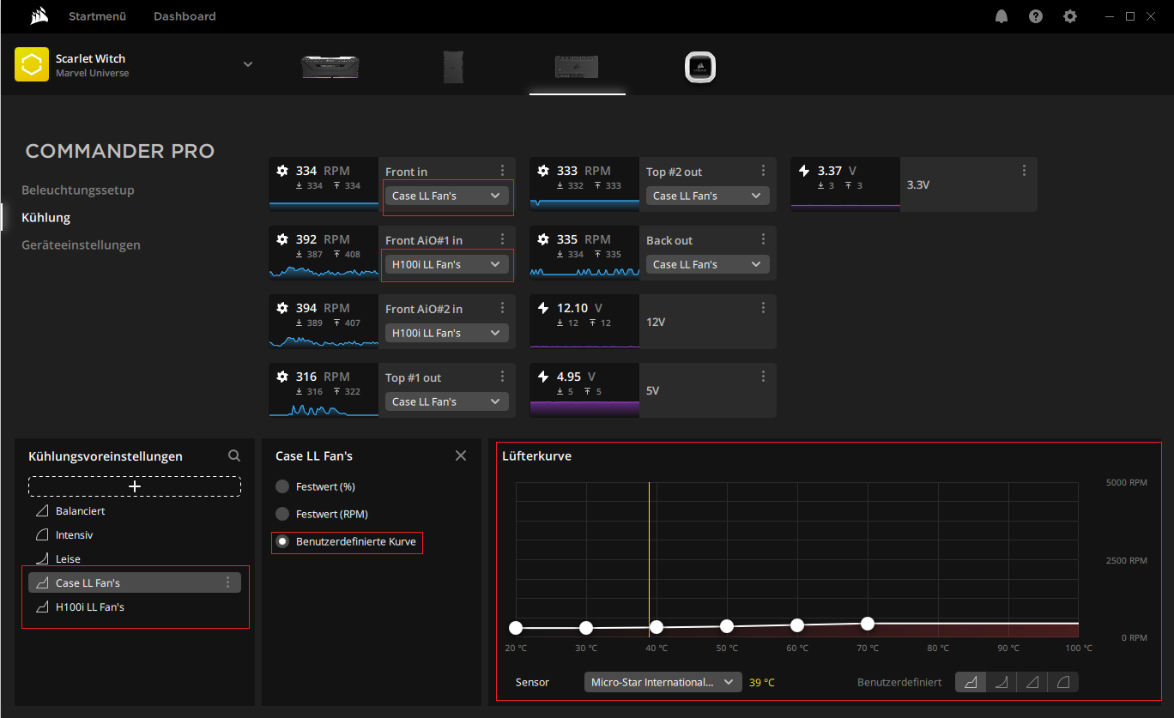The height and width of the screenshot is (718, 1174).
Task: Select the Kühlung sidebar item
Action: (46, 217)
